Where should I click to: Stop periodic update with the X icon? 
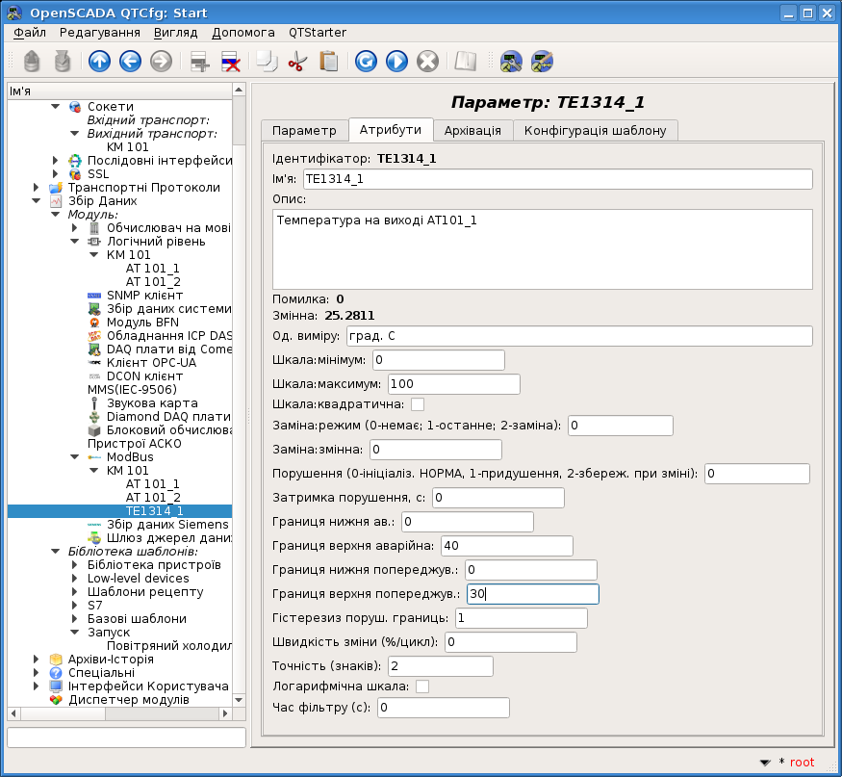(428, 62)
